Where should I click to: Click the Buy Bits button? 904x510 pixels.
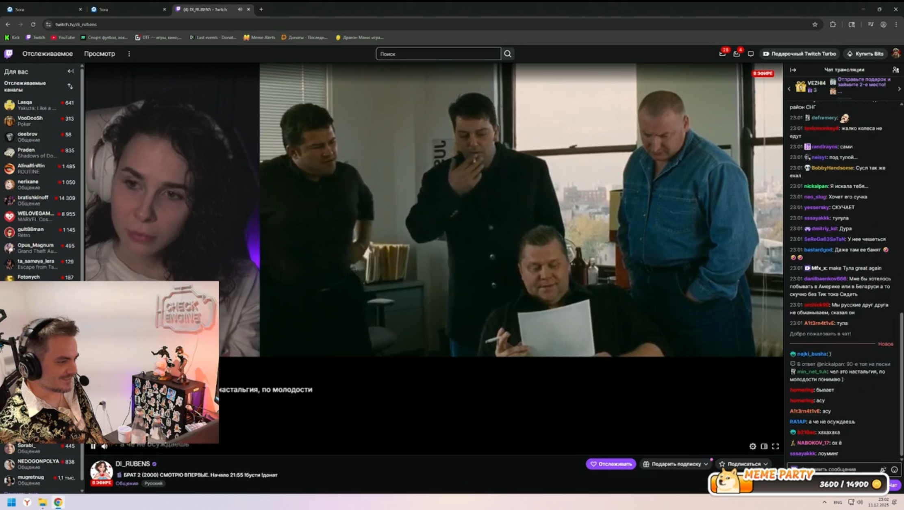pyautogui.click(x=865, y=54)
